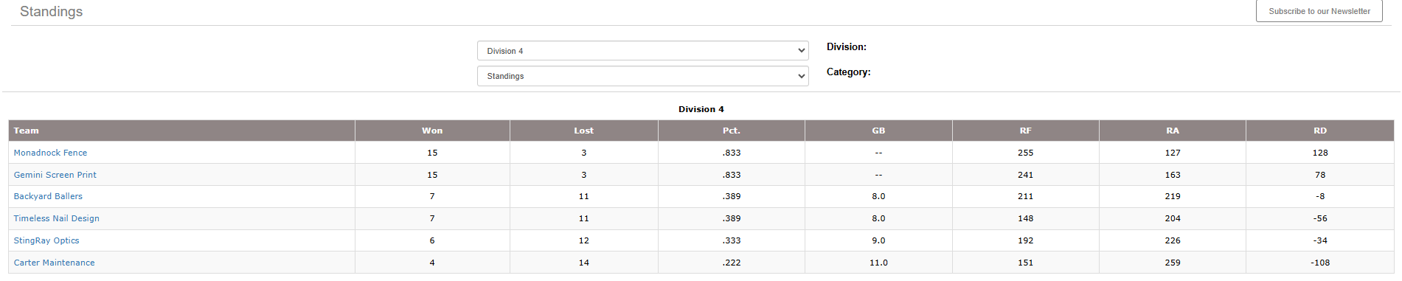Click the RF column header
The width and height of the screenshot is (1402, 281).
[x=1025, y=131]
